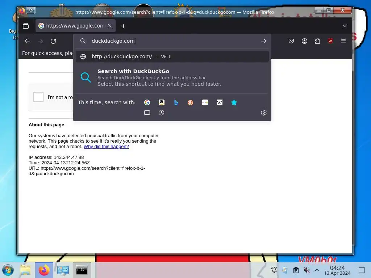Open the file manager taskbar icon
Viewport: 371px width, 278px height.
[x=25, y=270]
